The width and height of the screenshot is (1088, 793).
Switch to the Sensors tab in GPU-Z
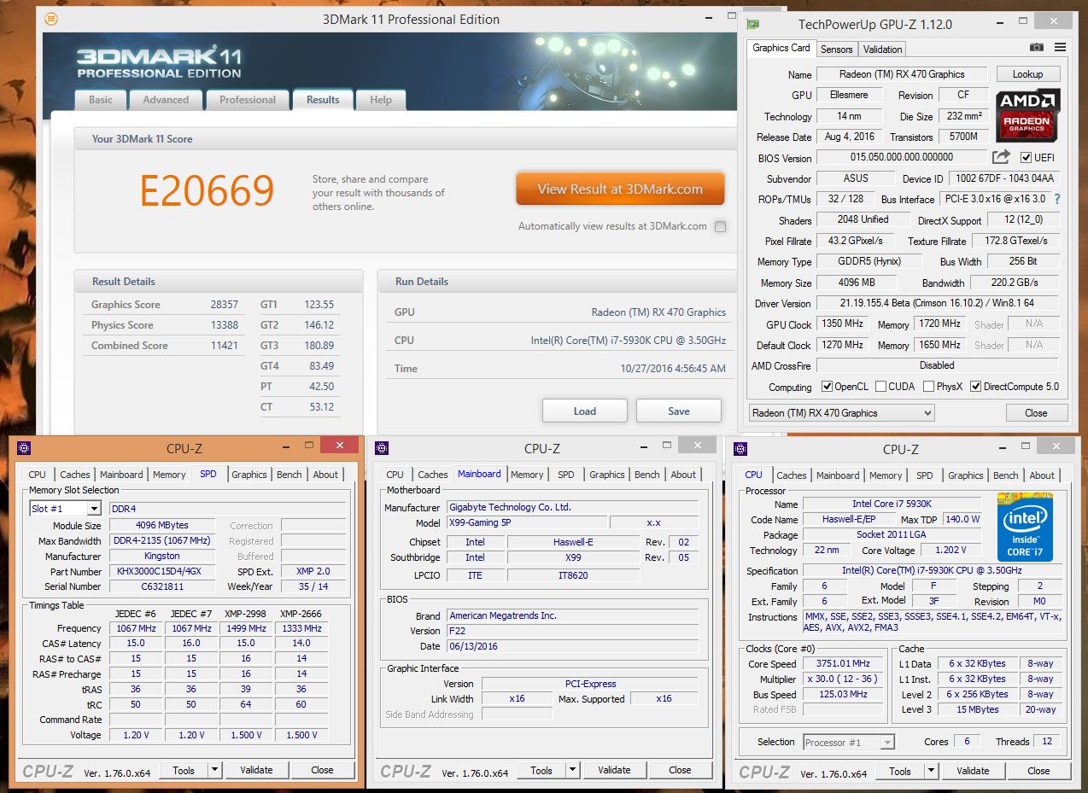(837, 50)
